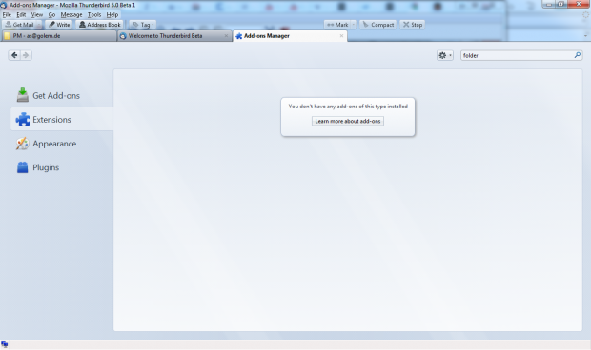The image size is (591, 350).
Task: Open the Go menu
Action: pyautogui.click(x=51, y=14)
